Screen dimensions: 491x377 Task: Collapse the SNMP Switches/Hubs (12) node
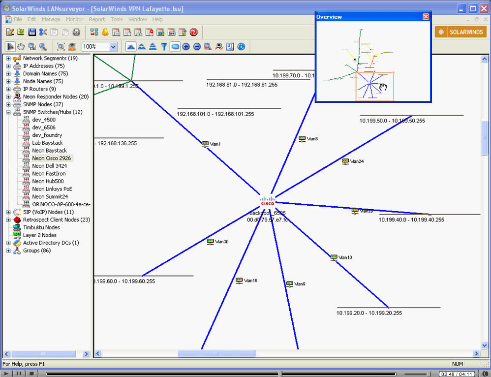[x=8, y=112]
